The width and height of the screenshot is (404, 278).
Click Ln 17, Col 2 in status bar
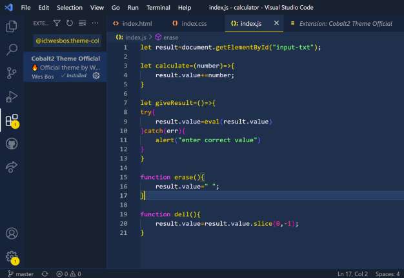[x=352, y=274]
